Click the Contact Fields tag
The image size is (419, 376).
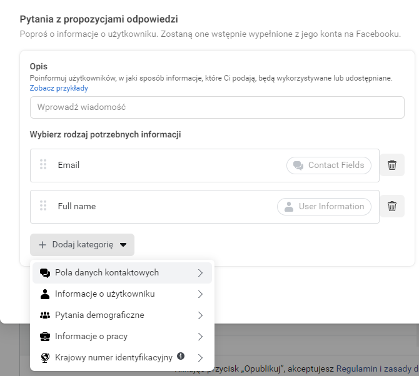(x=329, y=166)
